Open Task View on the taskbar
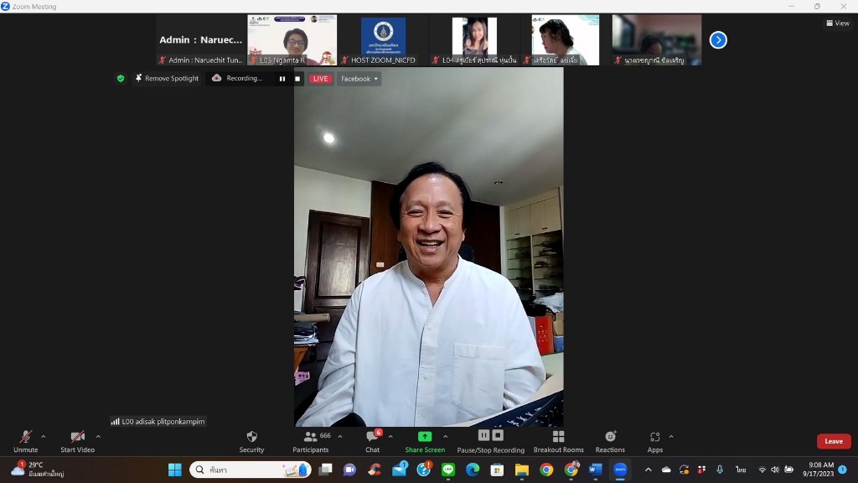Image resolution: width=858 pixels, height=483 pixels. (326, 470)
